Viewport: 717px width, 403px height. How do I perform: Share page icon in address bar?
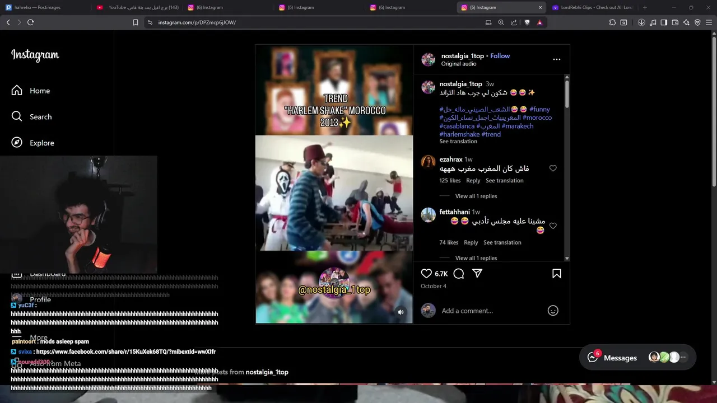(514, 22)
